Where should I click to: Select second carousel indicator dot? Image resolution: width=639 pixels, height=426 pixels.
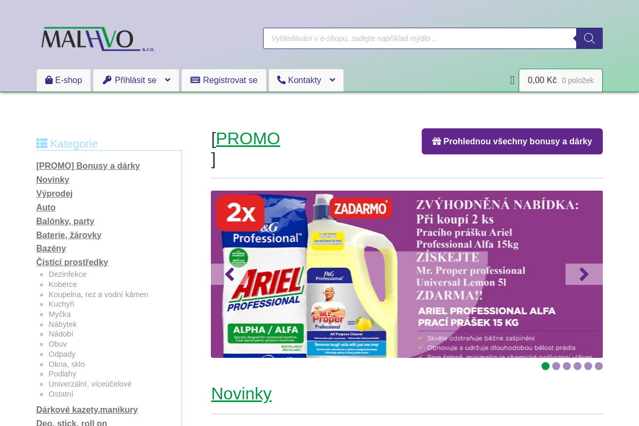coord(556,366)
